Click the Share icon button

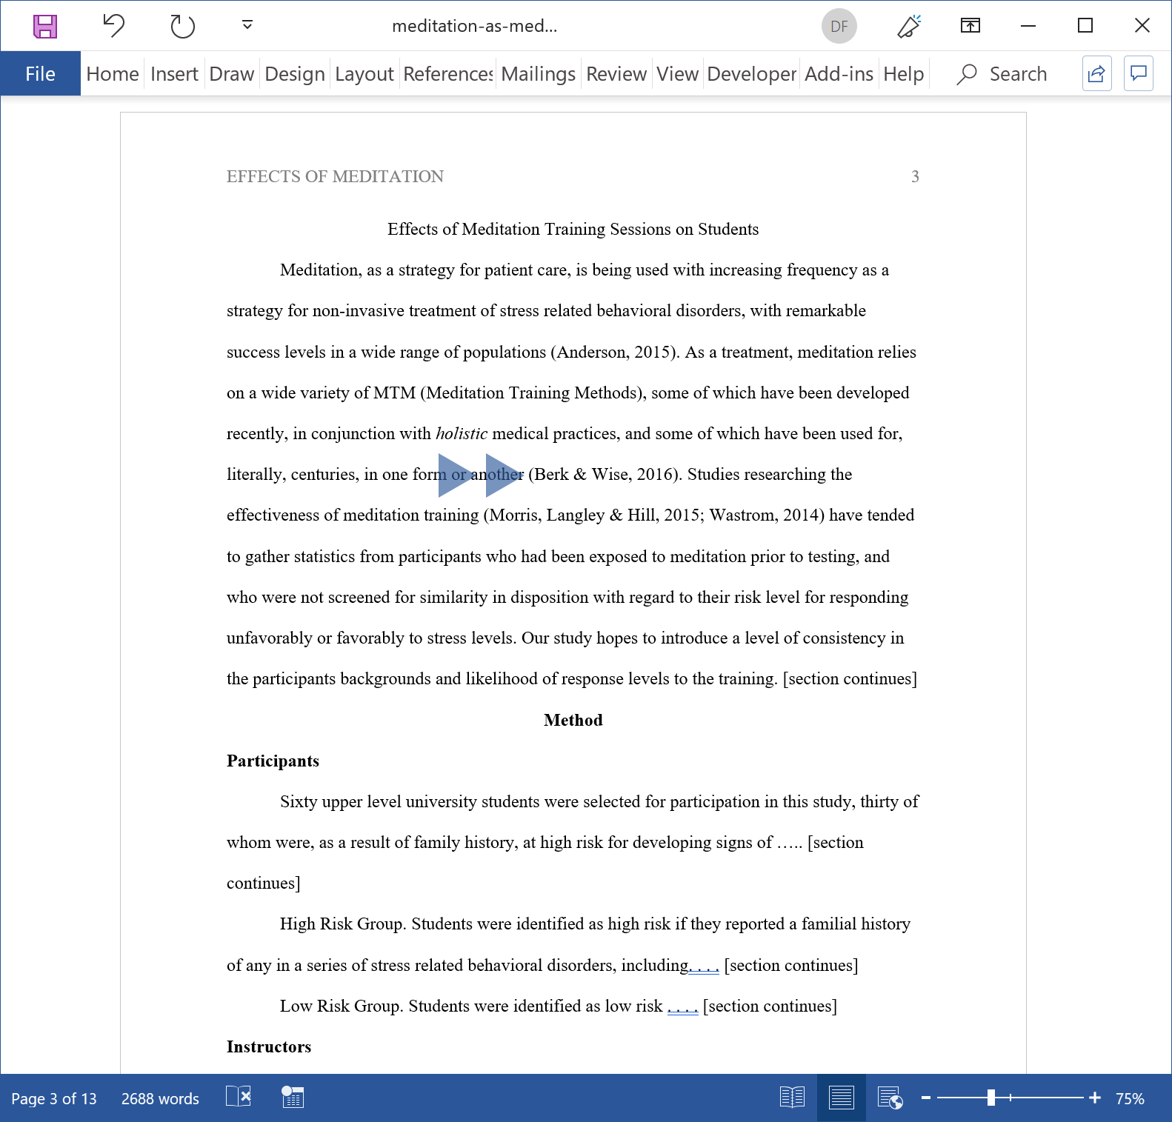(x=1096, y=73)
